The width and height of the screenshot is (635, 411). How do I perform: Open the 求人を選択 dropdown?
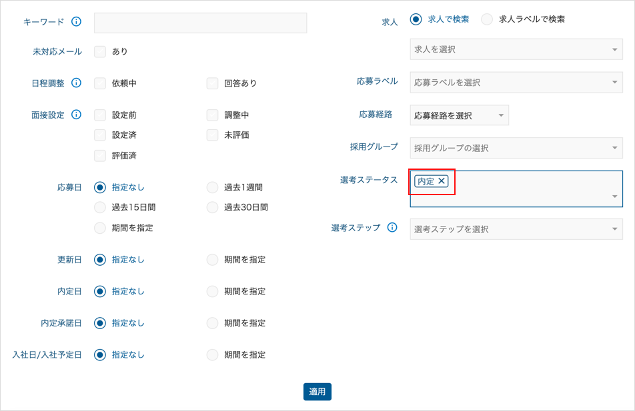coord(516,49)
